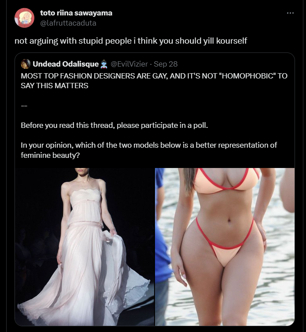This screenshot has width=306, height=332.
Task: Click the 'Before you read this thread' sentence
Action: point(114,125)
